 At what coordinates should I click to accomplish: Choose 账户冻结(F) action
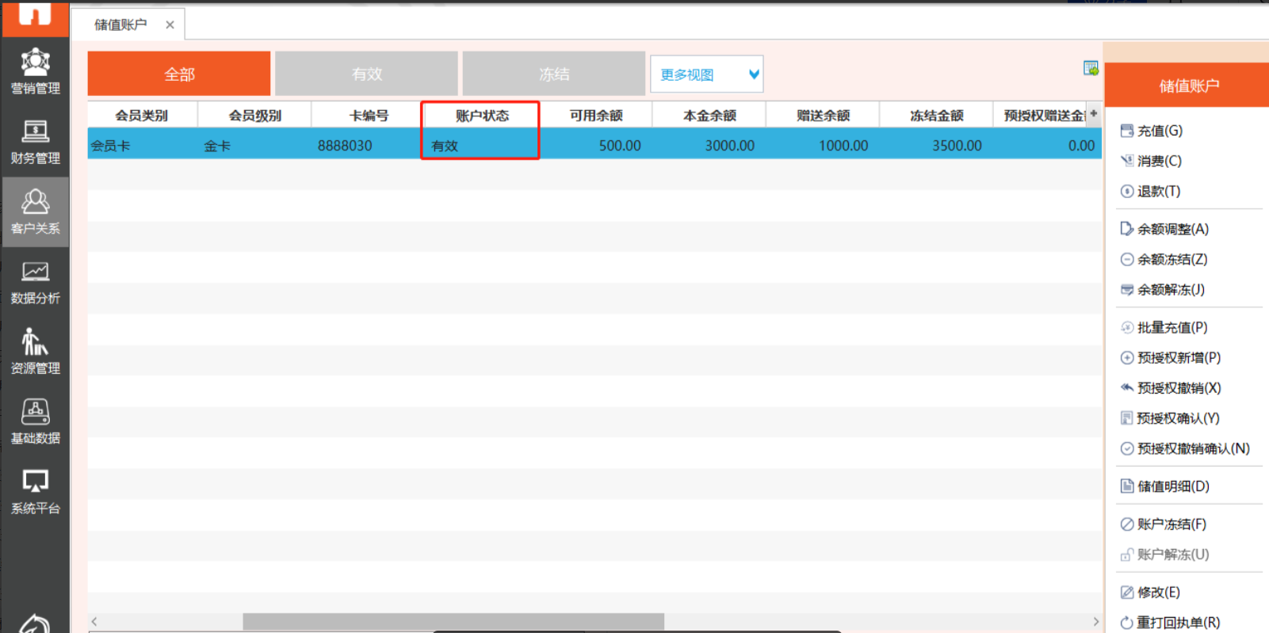(x=1171, y=524)
